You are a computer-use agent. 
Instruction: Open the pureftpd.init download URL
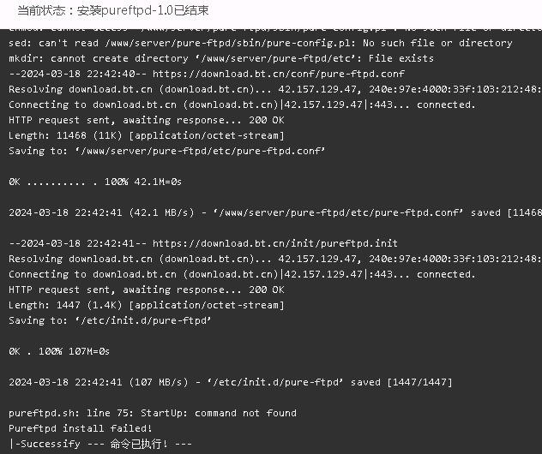pos(275,243)
